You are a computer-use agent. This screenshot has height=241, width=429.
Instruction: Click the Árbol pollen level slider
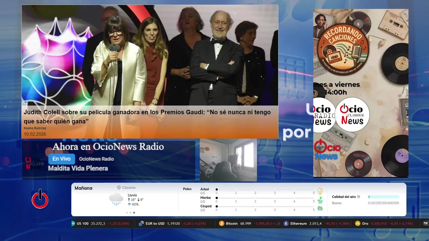click(x=265, y=189)
